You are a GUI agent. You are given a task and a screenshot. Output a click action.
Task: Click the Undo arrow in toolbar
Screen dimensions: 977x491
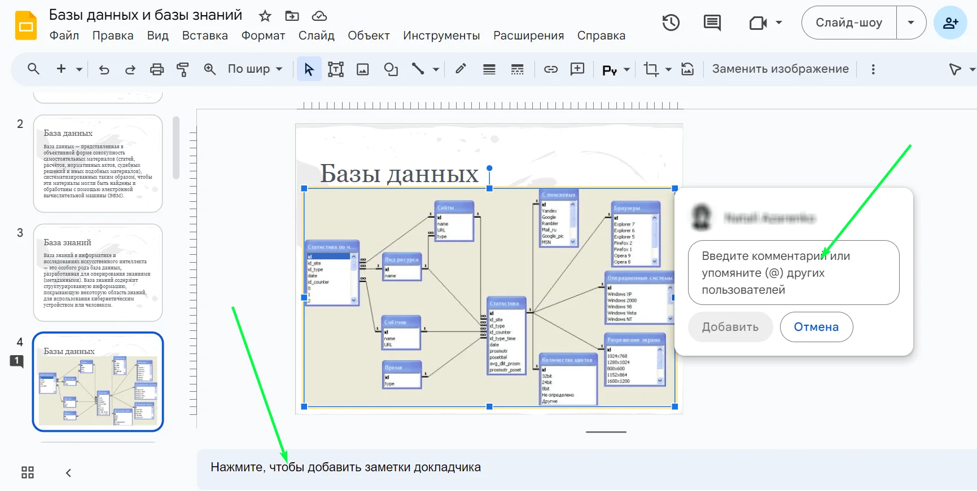click(104, 69)
